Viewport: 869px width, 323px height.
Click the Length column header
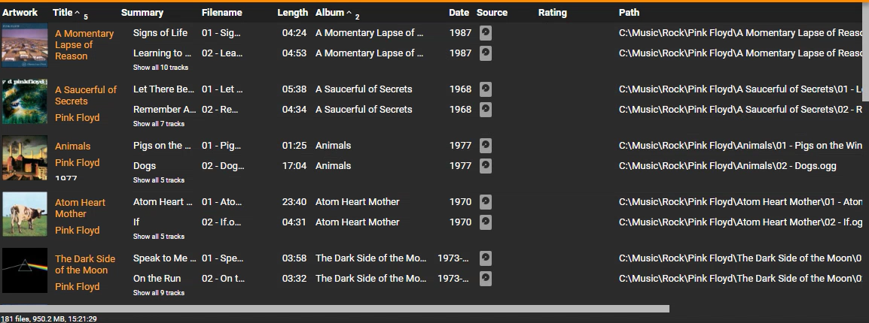pyautogui.click(x=292, y=13)
